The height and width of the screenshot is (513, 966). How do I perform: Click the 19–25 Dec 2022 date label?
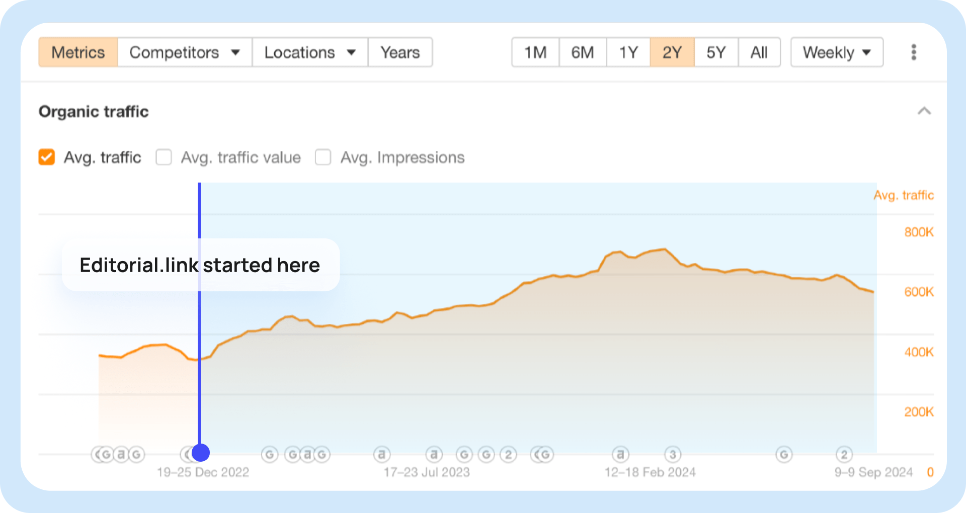tap(203, 472)
